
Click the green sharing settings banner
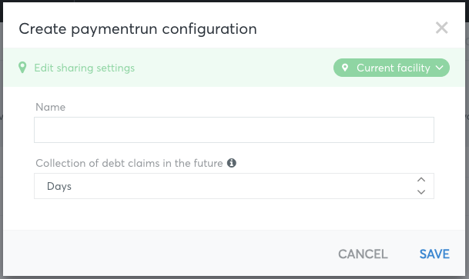click(x=234, y=68)
